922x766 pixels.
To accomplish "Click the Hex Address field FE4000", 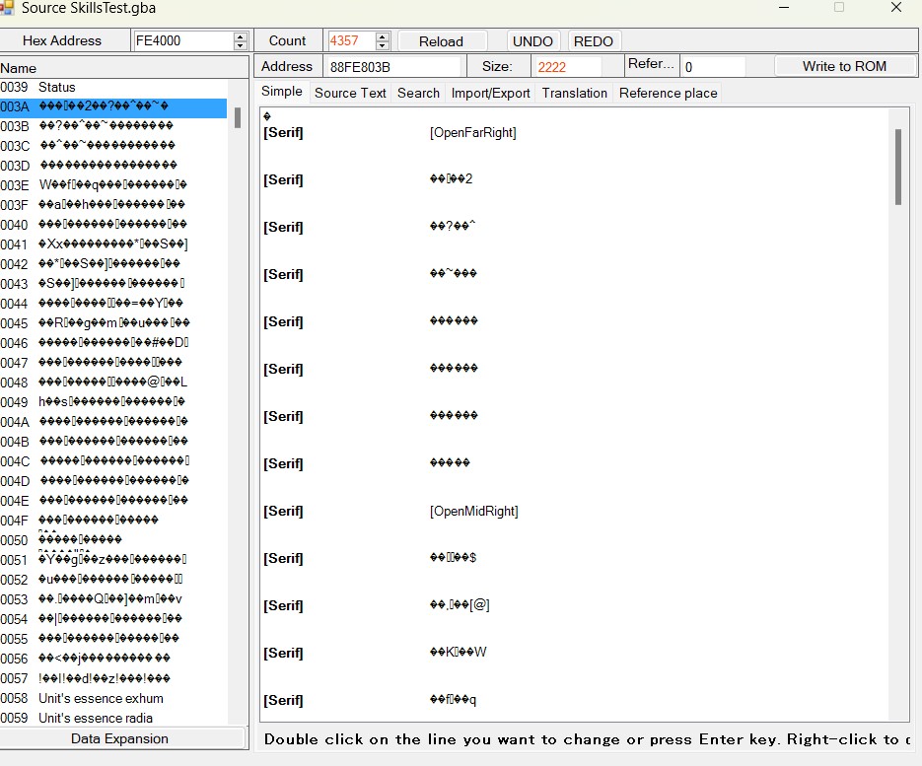I will click(x=183, y=40).
